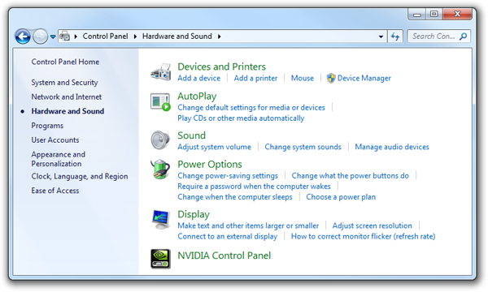Open Appearance and Personalization

tap(59, 159)
